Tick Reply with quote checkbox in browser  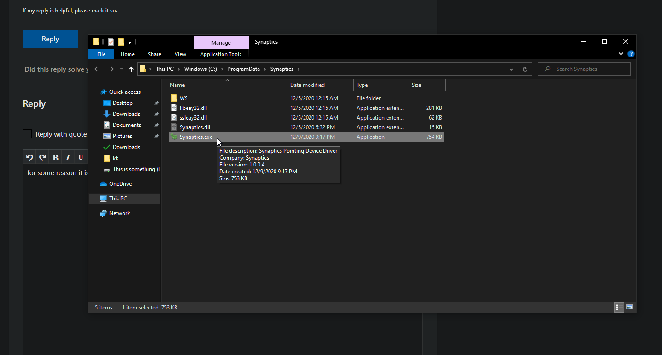coord(27,134)
